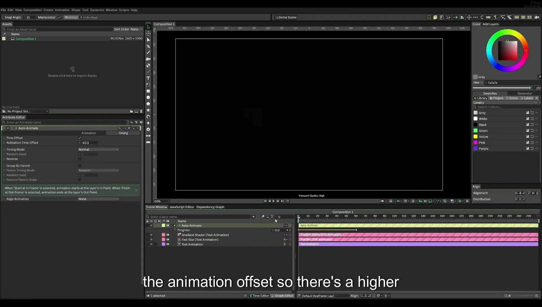Enable the Group By Parent checkbox
542x307 pixels.
point(80,166)
